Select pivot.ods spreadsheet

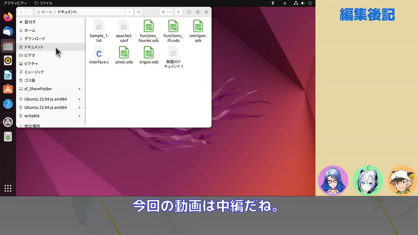[124, 55]
